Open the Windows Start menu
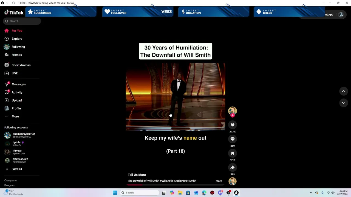 115,193
